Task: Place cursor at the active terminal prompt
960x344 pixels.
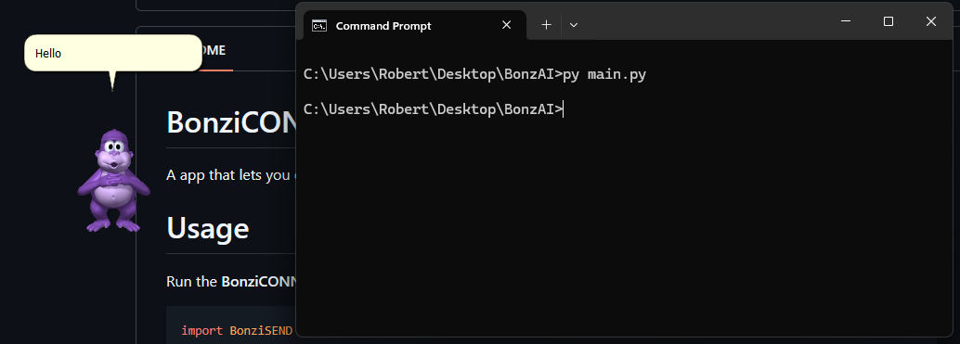Action: [x=564, y=109]
